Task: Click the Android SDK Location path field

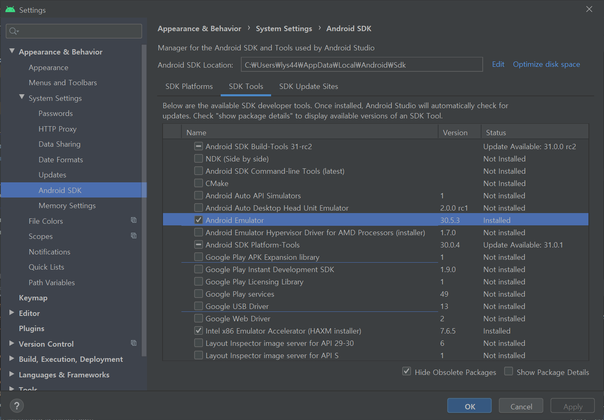Action: pos(362,65)
